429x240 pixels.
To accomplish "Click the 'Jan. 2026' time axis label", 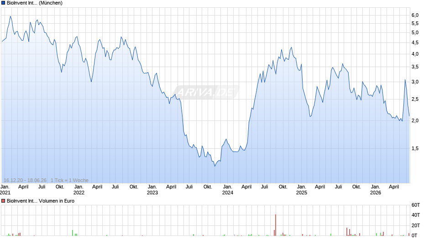I will 375,190.
